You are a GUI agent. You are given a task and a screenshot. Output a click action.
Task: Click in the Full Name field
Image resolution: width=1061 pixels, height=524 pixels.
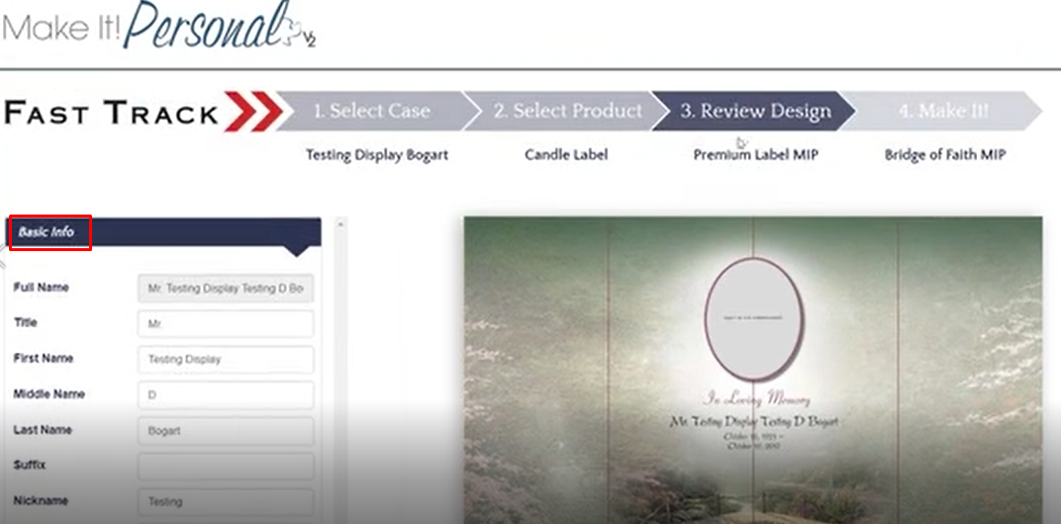click(226, 289)
